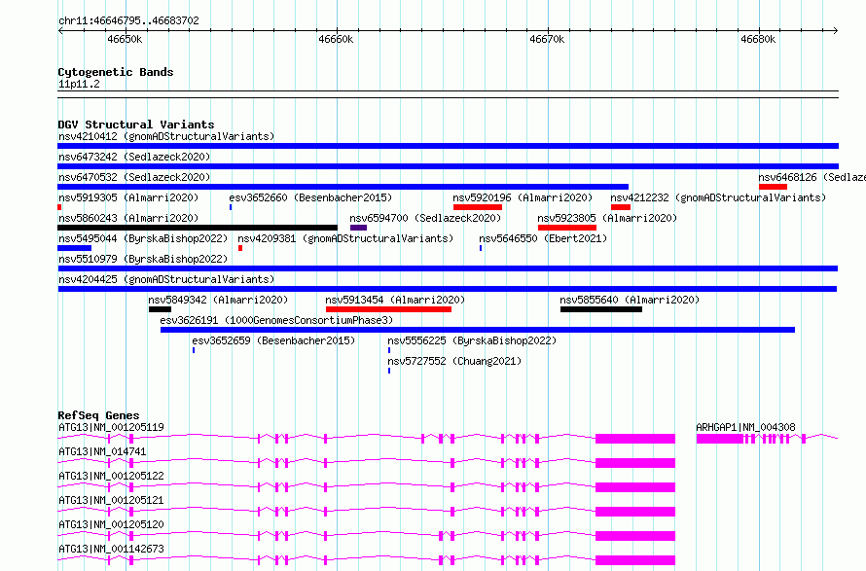Click black bar under nsv5855640
The height and width of the screenshot is (571, 866).
601,309
